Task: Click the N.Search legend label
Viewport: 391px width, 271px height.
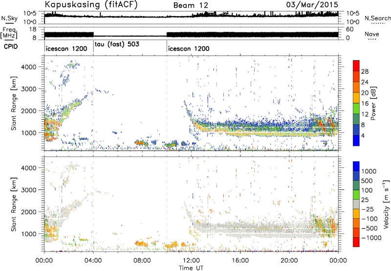Action: [x=378, y=18]
